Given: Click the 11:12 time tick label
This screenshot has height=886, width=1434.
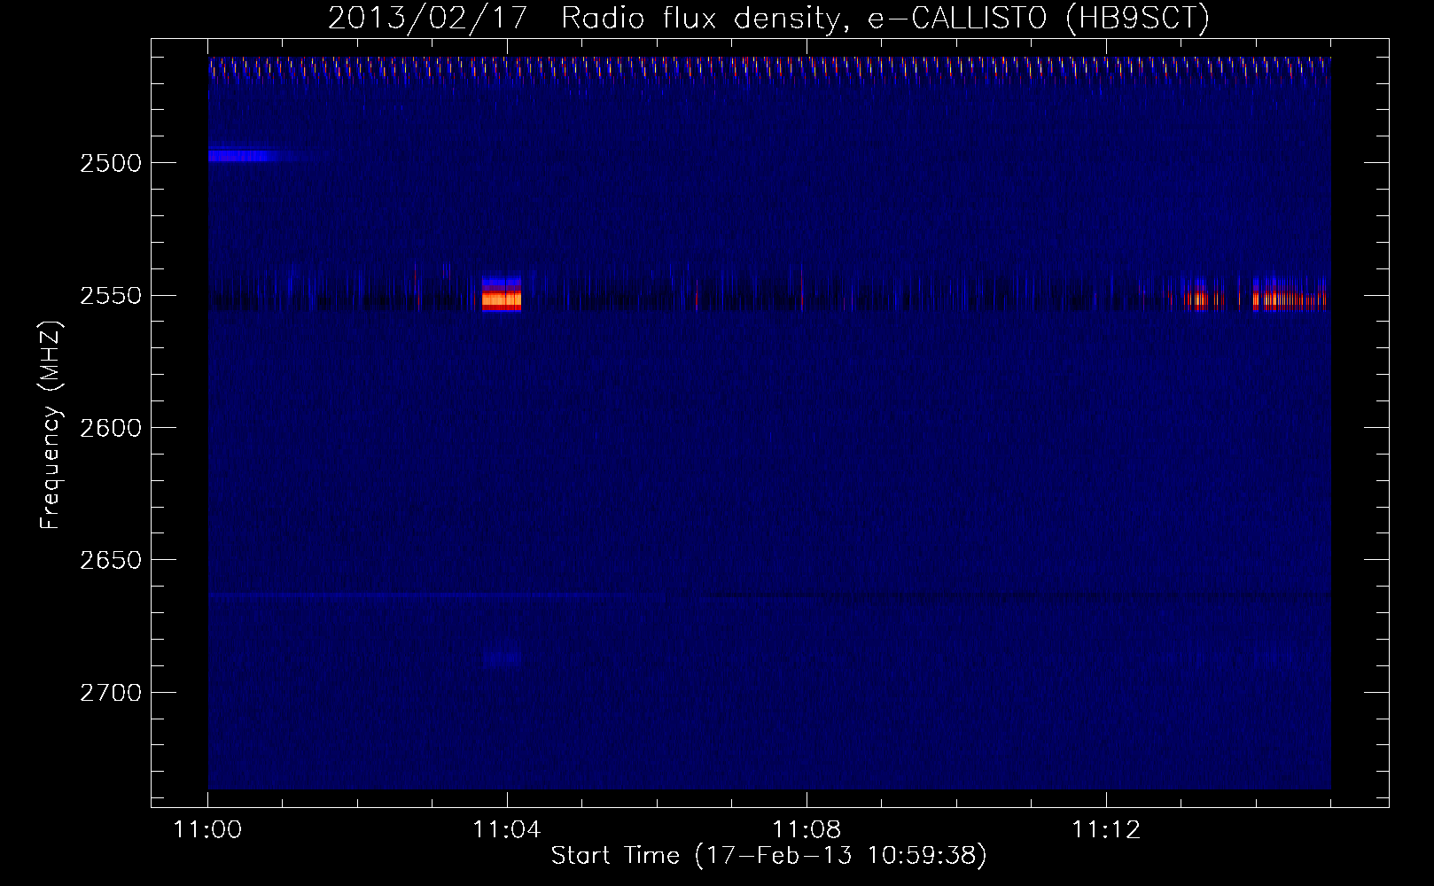Looking at the screenshot, I should [1106, 830].
